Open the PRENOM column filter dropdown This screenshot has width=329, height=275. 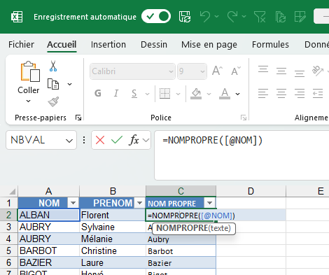coord(139,203)
